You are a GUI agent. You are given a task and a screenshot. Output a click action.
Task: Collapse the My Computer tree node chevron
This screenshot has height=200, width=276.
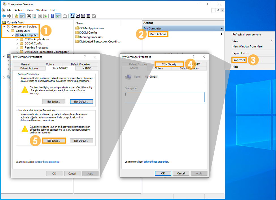click(x=13, y=35)
